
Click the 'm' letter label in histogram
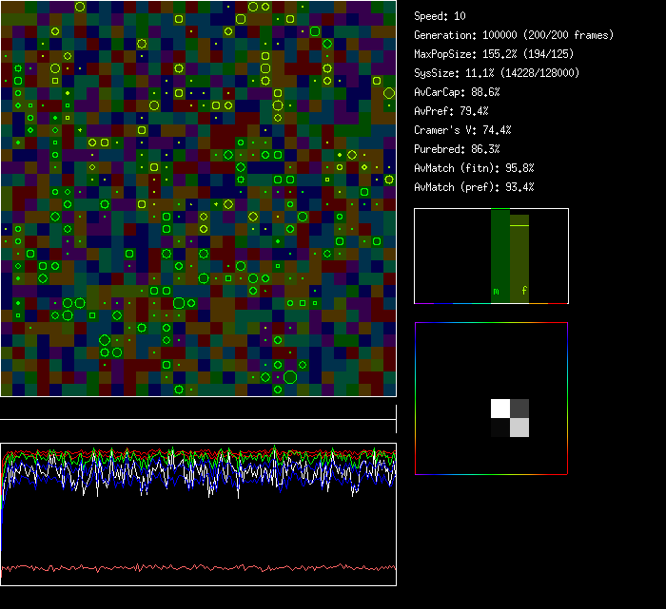(495, 292)
